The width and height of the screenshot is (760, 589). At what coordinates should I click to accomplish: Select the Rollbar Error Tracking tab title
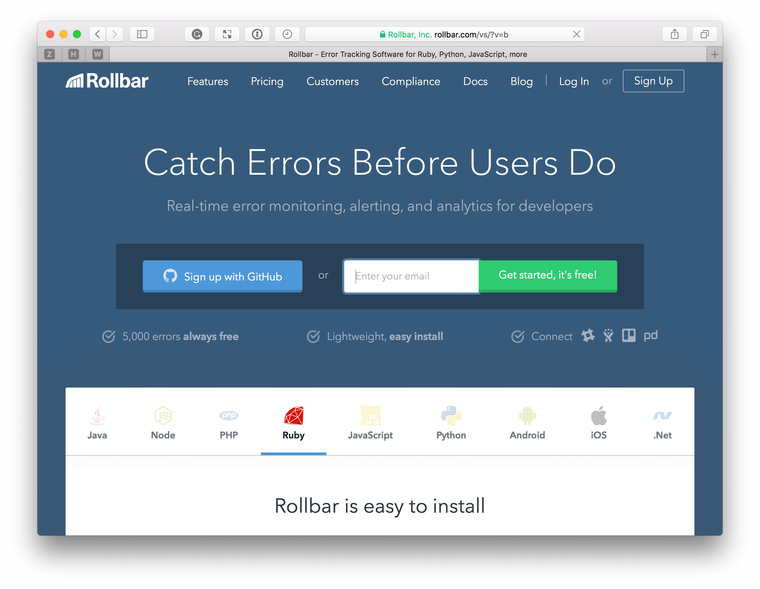[x=408, y=54]
